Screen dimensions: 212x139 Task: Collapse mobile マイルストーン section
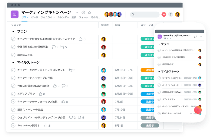[x=159, y=71]
